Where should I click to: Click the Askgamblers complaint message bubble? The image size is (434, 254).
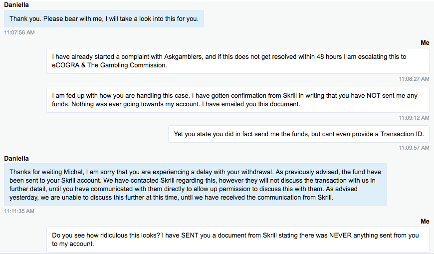tap(238, 61)
